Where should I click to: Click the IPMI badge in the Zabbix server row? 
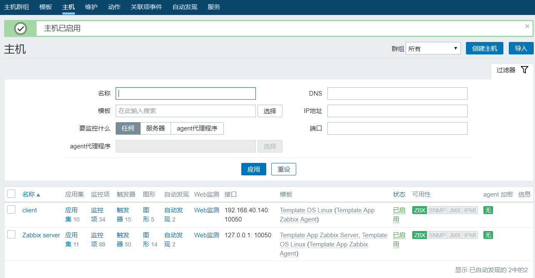470,235
